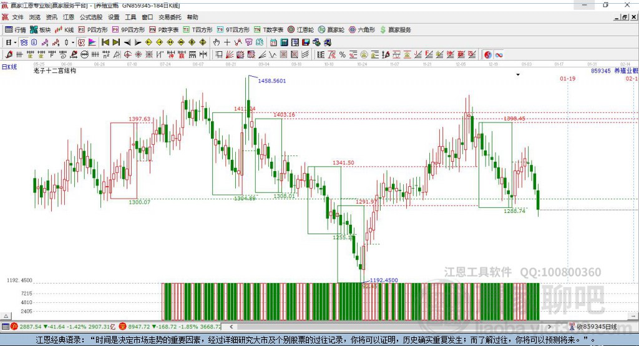
Task: Select the hand pan tool
Action: click(x=217, y=42)
